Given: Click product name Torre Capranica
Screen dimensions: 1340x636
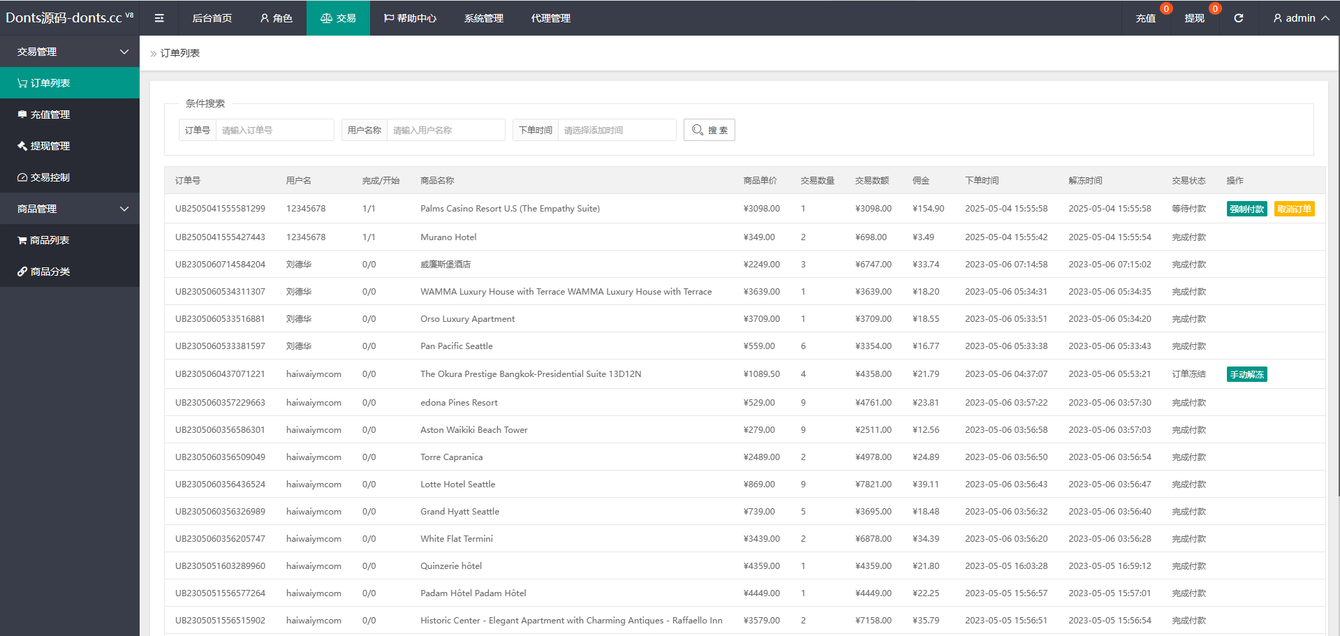Looking at the screenshot, I should (x=451, y=457).
